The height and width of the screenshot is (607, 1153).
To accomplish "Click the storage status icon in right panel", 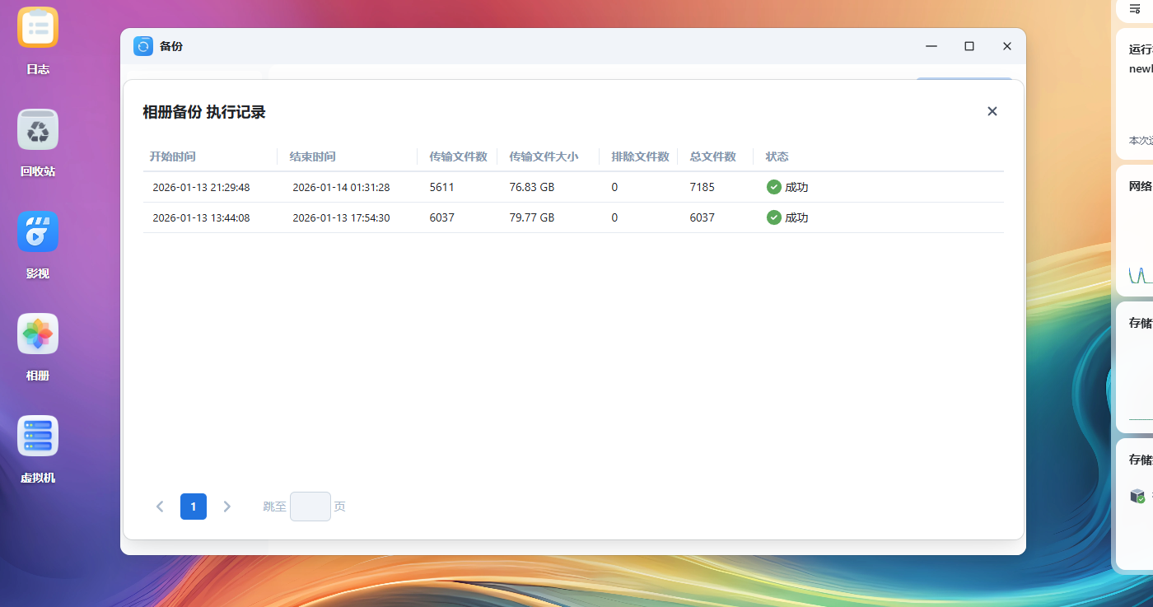I will click(1137, 496).
